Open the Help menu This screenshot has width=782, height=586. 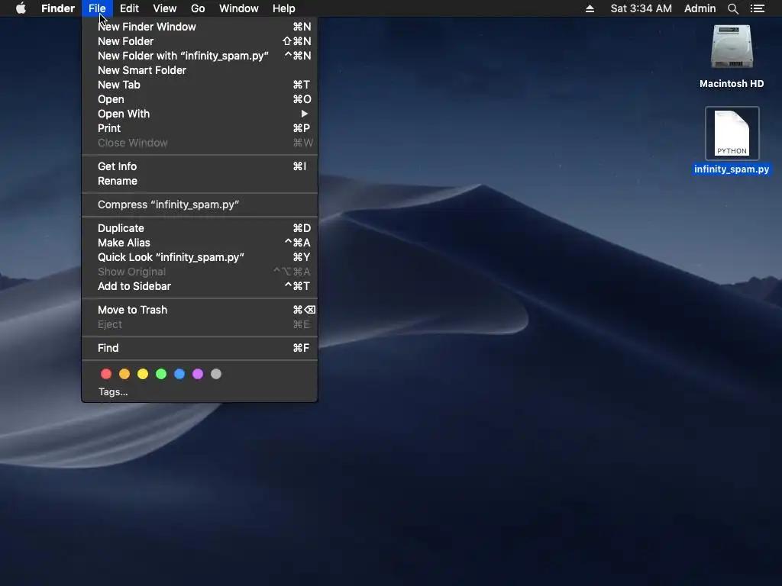tap(284, 8)
